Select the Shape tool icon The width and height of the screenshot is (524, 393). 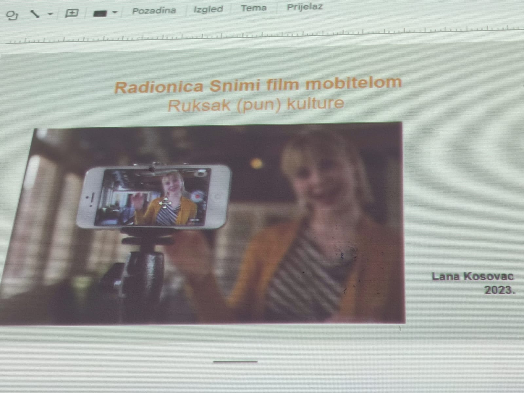coord(12,15)
